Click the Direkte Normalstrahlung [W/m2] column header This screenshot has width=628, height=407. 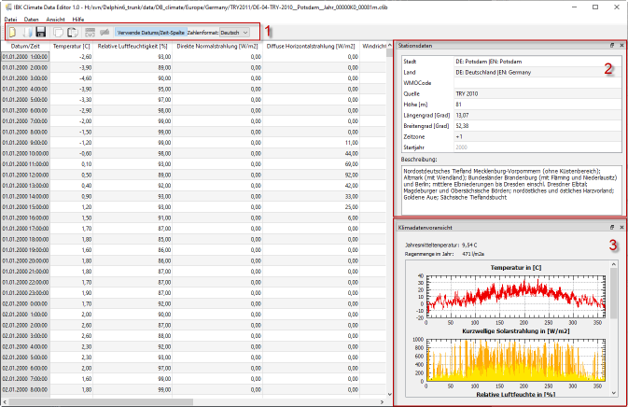217,46
